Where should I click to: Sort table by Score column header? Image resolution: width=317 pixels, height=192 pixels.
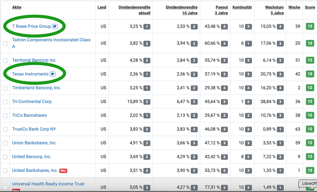[310, 7]
